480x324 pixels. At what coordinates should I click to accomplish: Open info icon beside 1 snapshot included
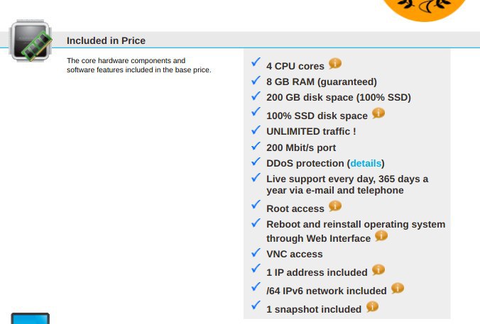372,306
